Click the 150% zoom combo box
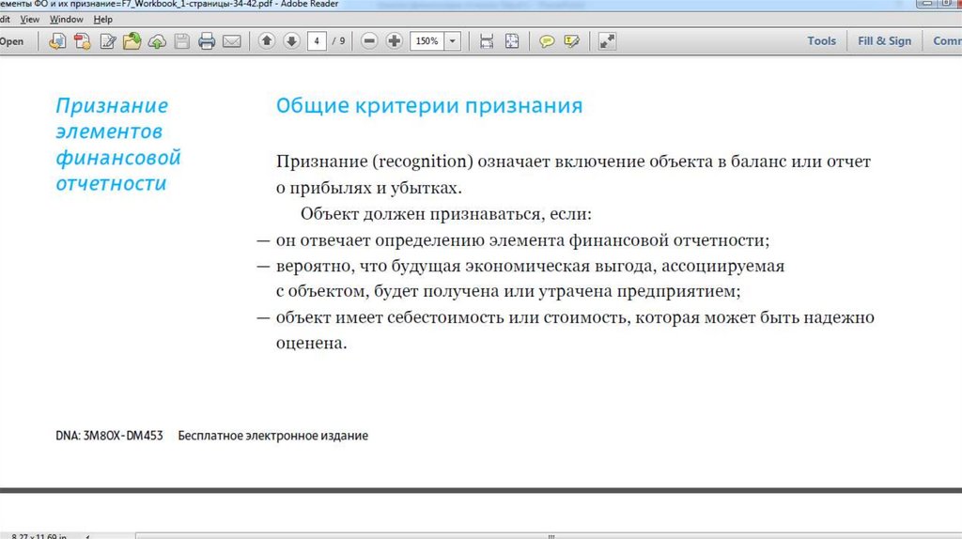Screen dimensions: 962x539 [427, 41]
